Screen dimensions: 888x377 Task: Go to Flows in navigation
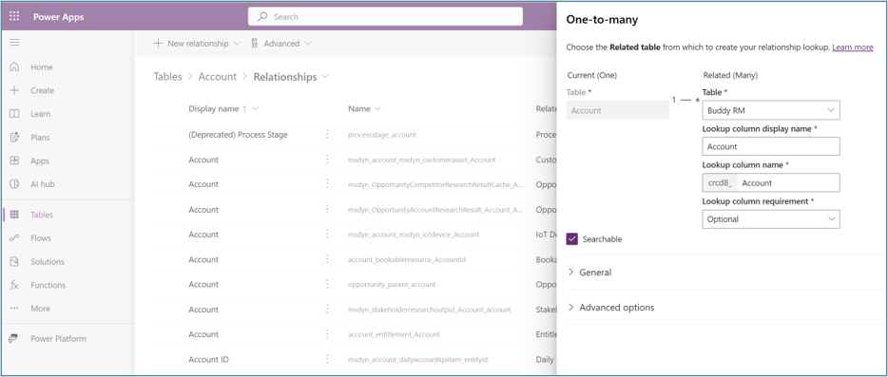[41, 238]
